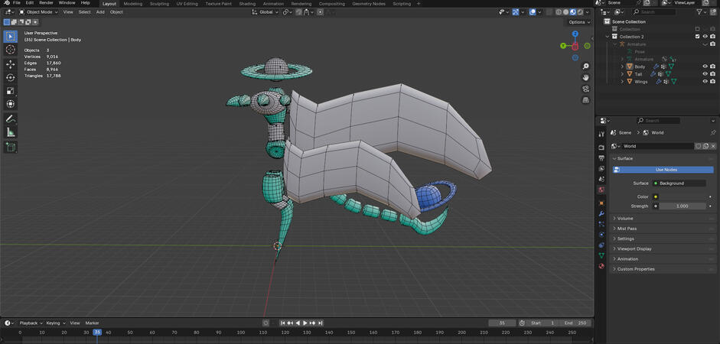This screenshot has width=720, height=344.
Task: Open the Sculpting workspace tab
Action: click(x=159, y=4)
